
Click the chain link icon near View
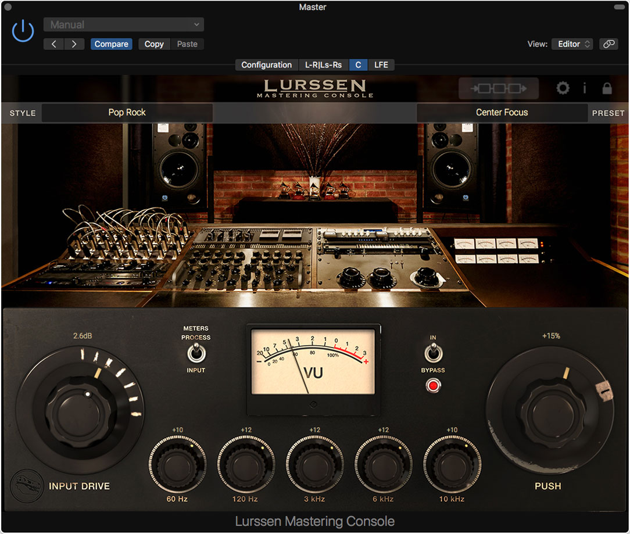(x=608, y=44)
